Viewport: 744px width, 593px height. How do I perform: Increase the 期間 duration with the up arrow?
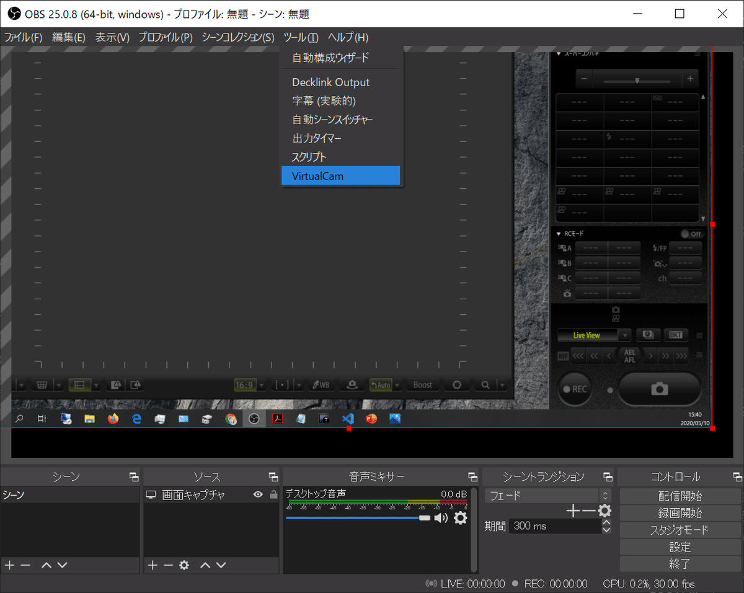point(606,522)
